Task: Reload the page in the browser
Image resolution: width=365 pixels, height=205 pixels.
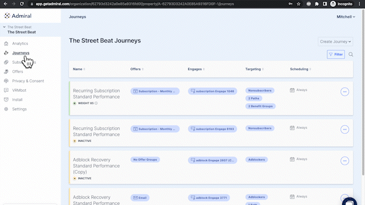Action: point(22,4)
